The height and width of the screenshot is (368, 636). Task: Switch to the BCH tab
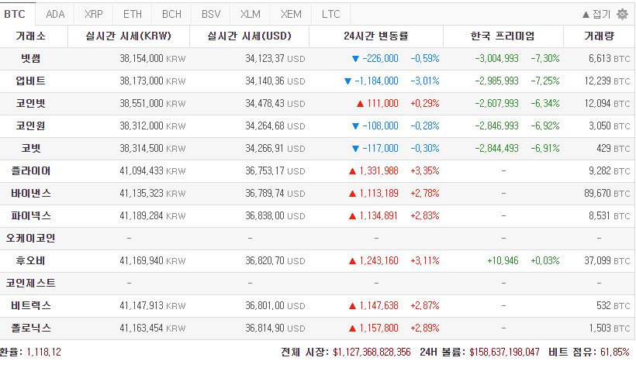[171, 14]
